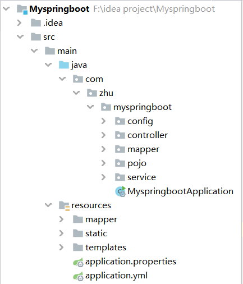This screenshot has width=243, height=284.
Task: Click the application.properties Spring config icon
Action: pos(78,262)
